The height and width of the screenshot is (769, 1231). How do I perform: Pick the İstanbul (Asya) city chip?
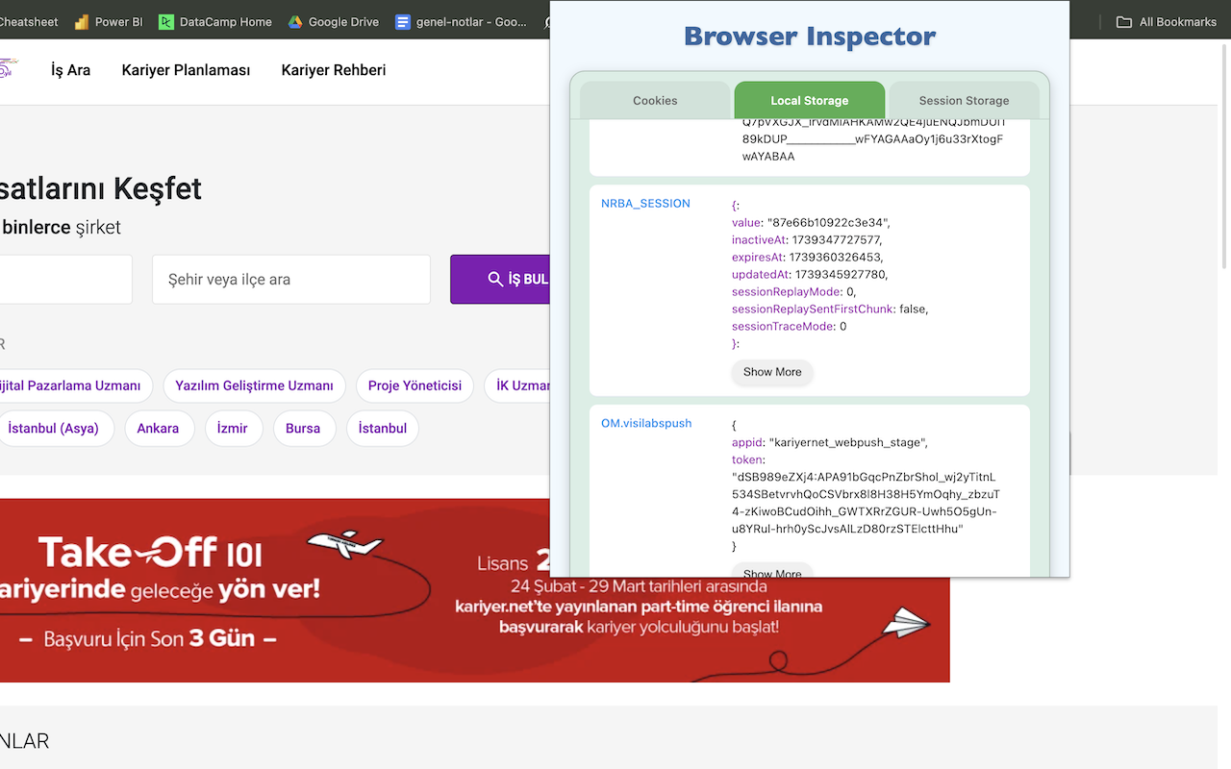coord(57,428)
